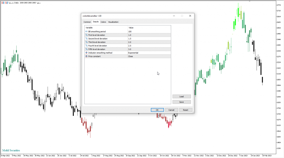Click the fraction icon for Fifth level deviation
284x158 pixels.
(86, 49)
